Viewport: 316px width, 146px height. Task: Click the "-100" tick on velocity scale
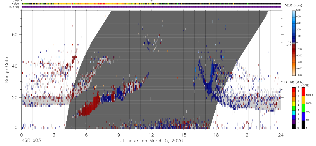pyautogui.click(x=299, y=49)
